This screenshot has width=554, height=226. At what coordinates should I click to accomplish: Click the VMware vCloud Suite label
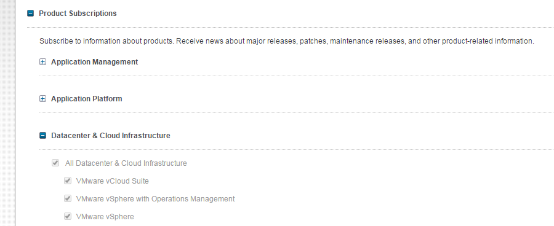point(113,181)
